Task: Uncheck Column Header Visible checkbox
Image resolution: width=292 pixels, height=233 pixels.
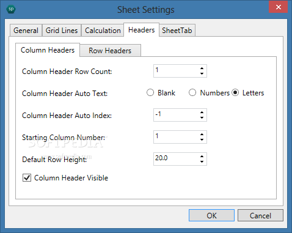Action: pyautogui.click(x=27, y=178)
